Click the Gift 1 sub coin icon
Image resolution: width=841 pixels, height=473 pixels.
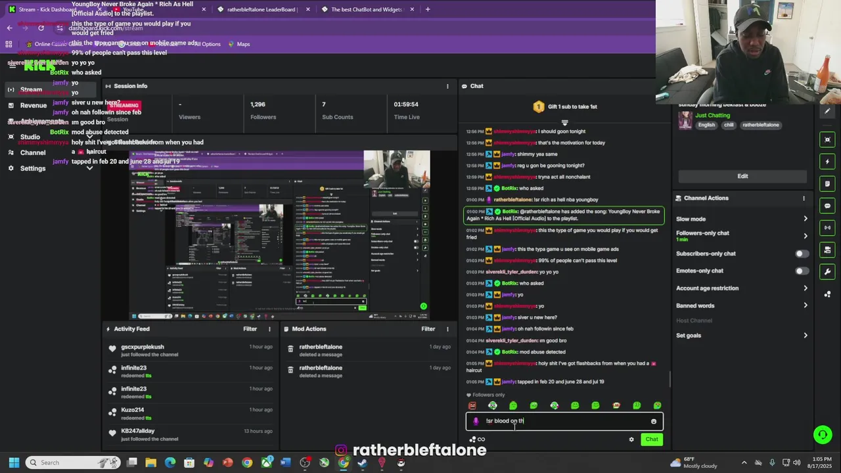538,106
